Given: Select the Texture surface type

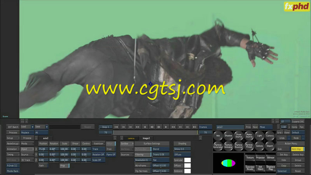Looking at the screenshot, I should coord(250,158).
